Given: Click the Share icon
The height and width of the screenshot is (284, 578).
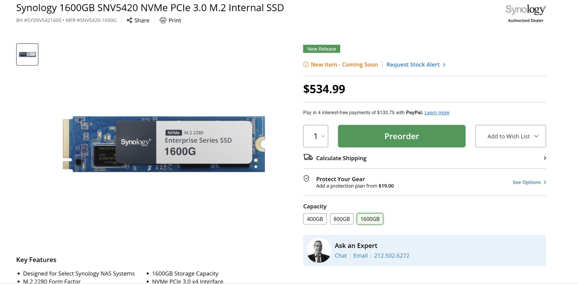Looking at the screenshot, I should click(x=129, y=20).
